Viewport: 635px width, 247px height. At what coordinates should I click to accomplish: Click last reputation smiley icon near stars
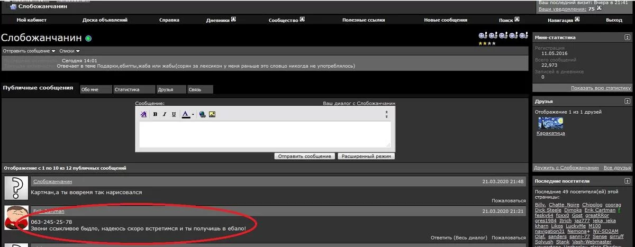point(523,35)
